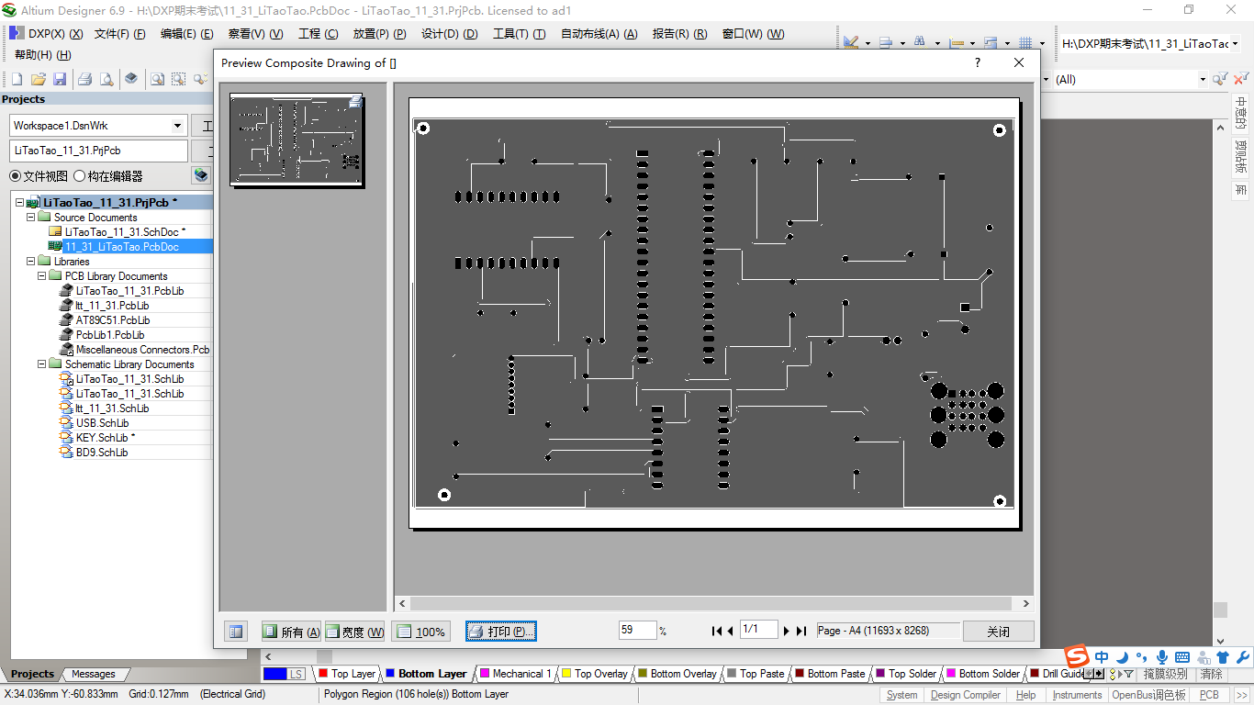Open a file using the folder icon
This screenshot has width=1254, height=705.
39,80
